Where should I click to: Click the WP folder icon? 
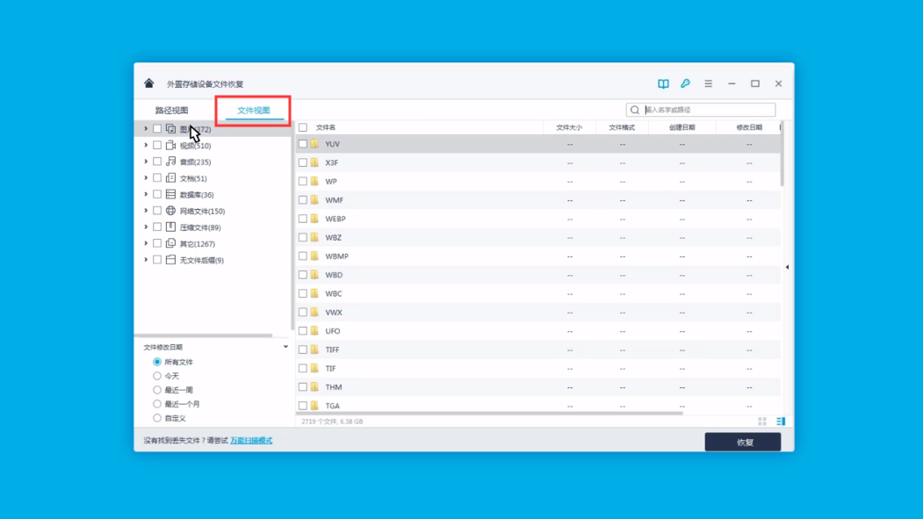(315, 181)
